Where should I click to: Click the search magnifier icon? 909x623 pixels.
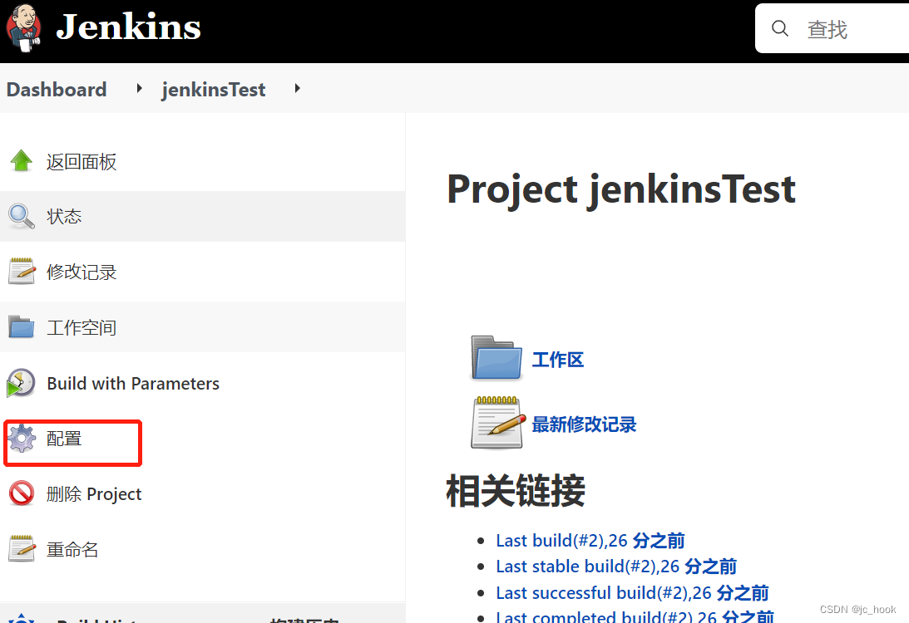[780, 28]
